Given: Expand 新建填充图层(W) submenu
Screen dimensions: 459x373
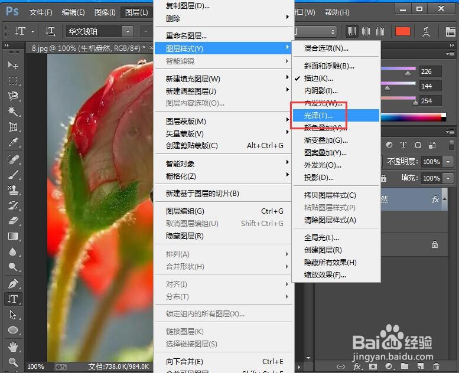Looking at the screenshot, I should [223, 78].
